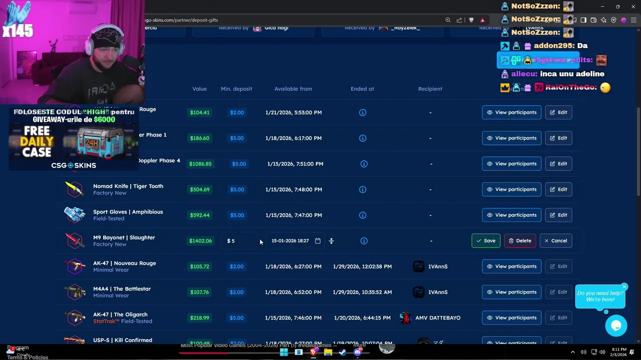641x360 pixels.
Task: View participants for Nomad Knife Tiger Tooth
Action: coord(511,189)
